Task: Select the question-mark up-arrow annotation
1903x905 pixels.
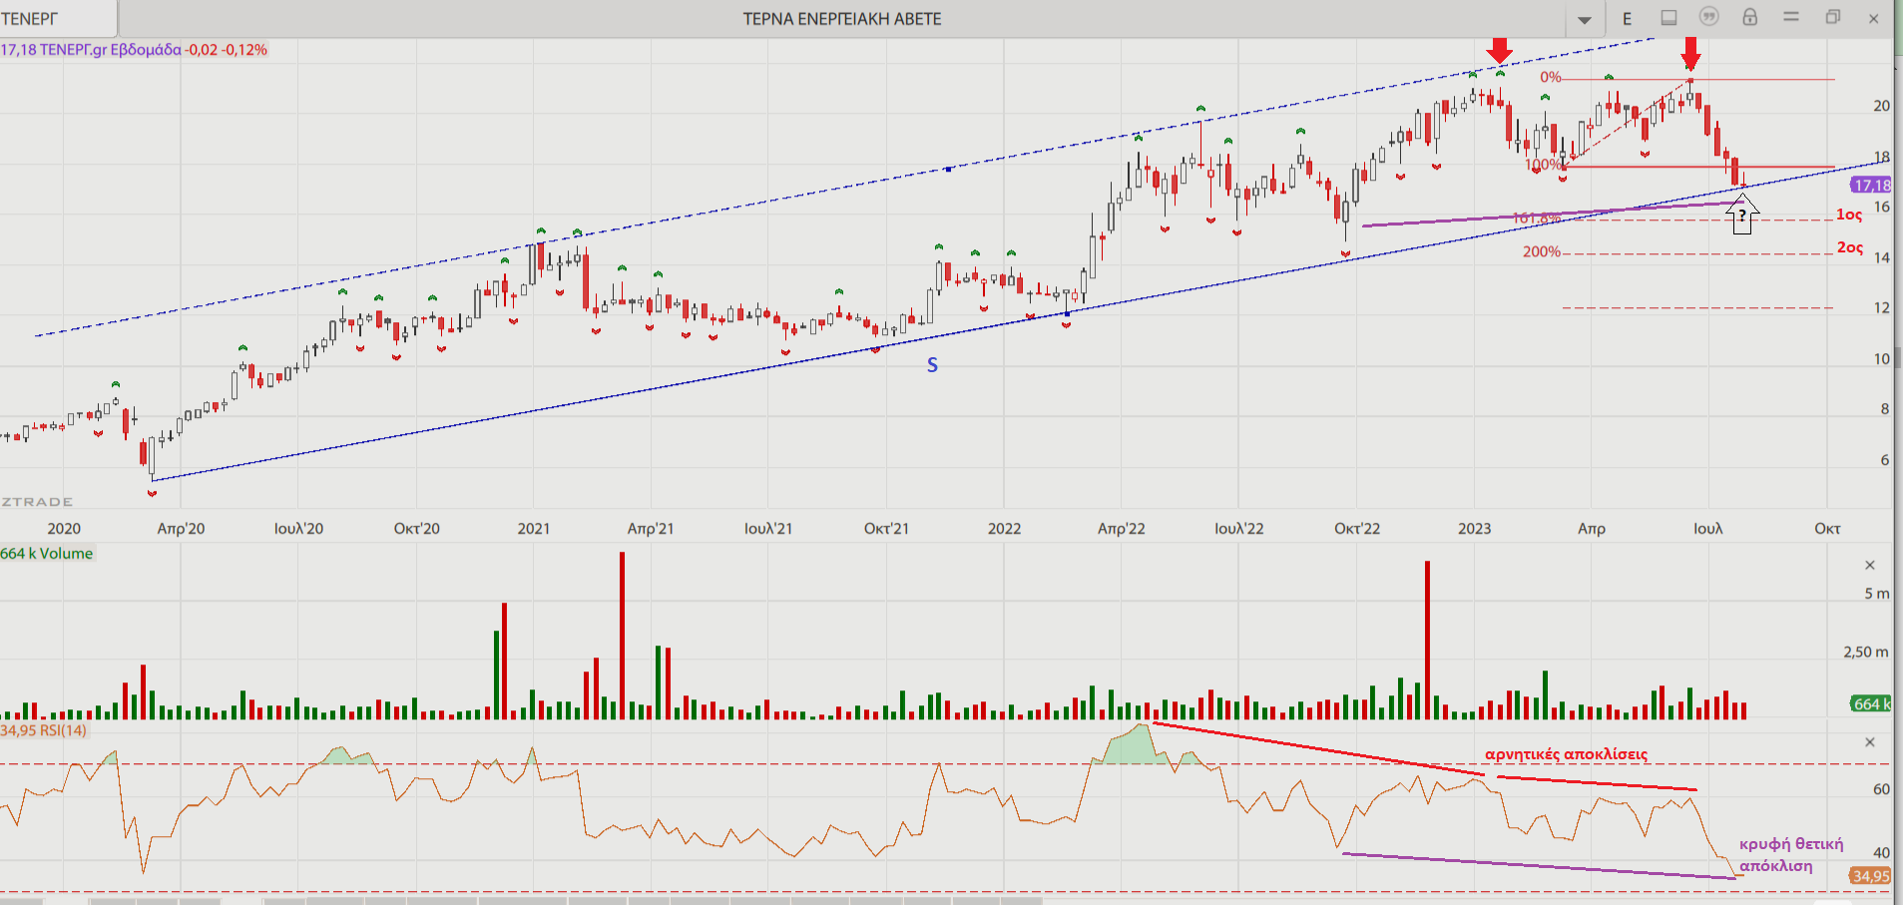Action: [x=1742, y=215]
